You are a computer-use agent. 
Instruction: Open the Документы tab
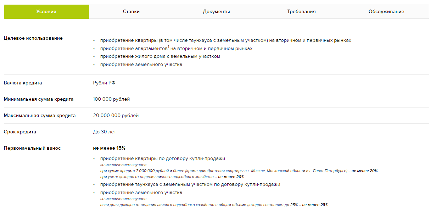(216, 12)
